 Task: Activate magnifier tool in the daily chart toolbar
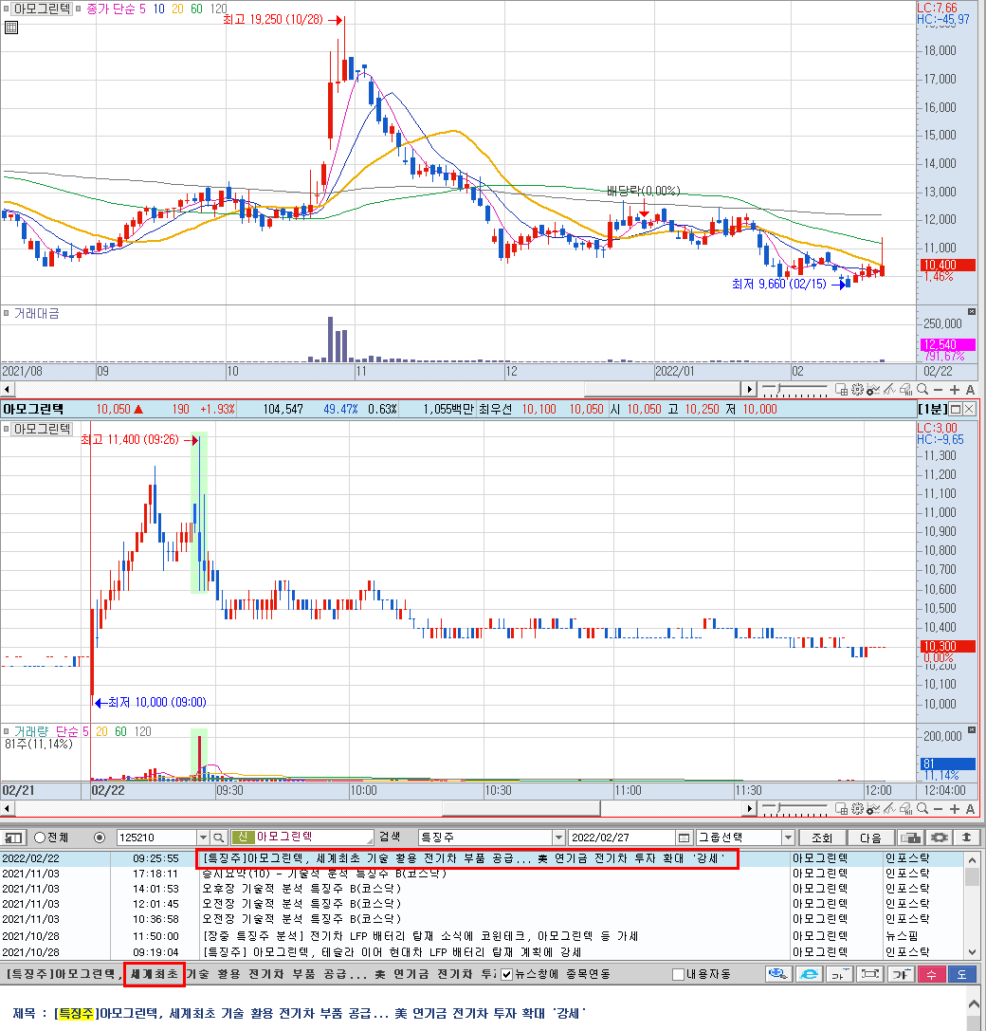coord(922,389)
